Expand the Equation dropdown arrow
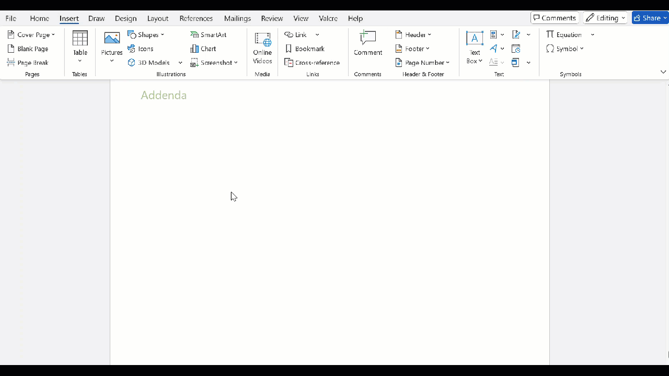Image resolution: width=669 pixels, height=376 pixels. tap(592, 34)
